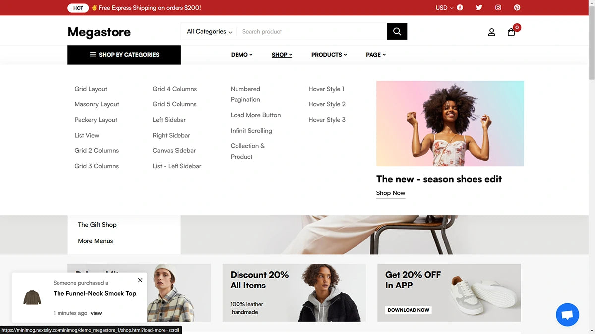595x334 pixels.
Task: Open the SHOP BY CATEGORIES menu
Action: pyautogui.click(x=124, y=54)
